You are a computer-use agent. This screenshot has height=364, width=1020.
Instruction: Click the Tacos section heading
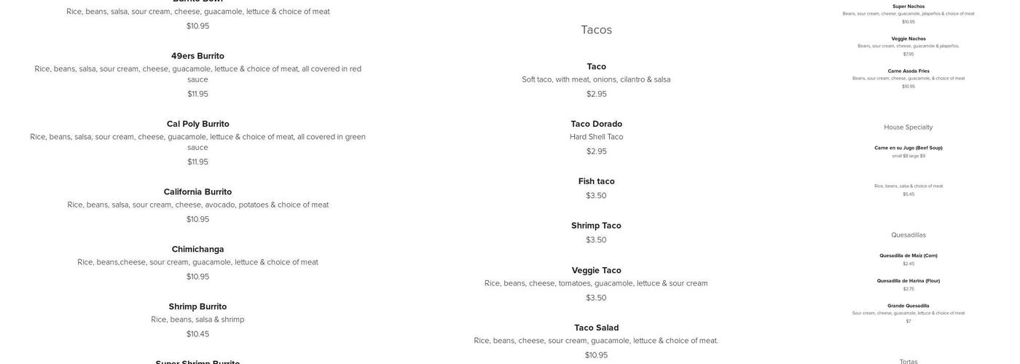[596, 30]
